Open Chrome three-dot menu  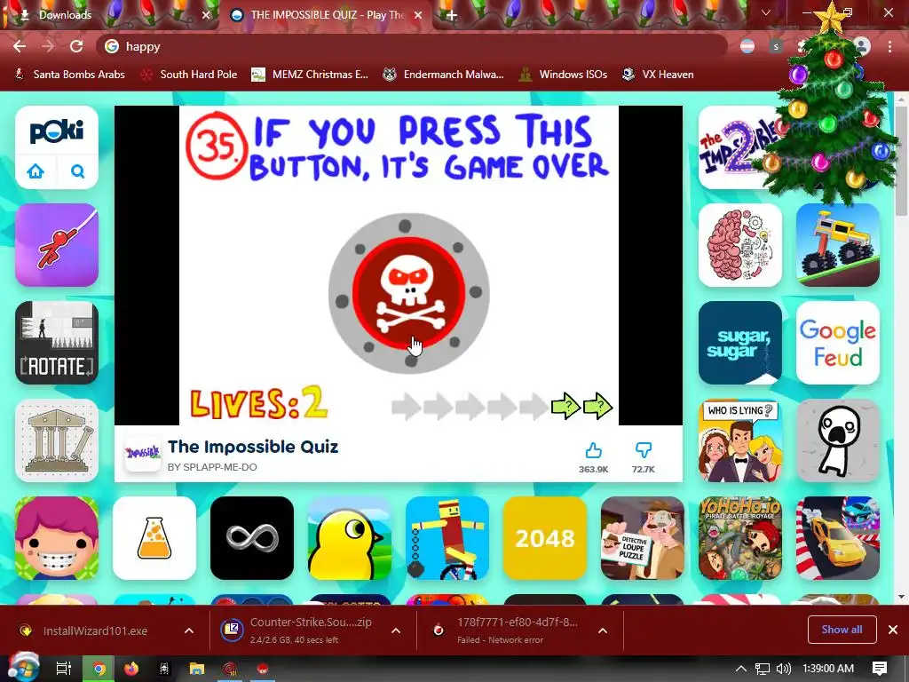pos(889,46)
